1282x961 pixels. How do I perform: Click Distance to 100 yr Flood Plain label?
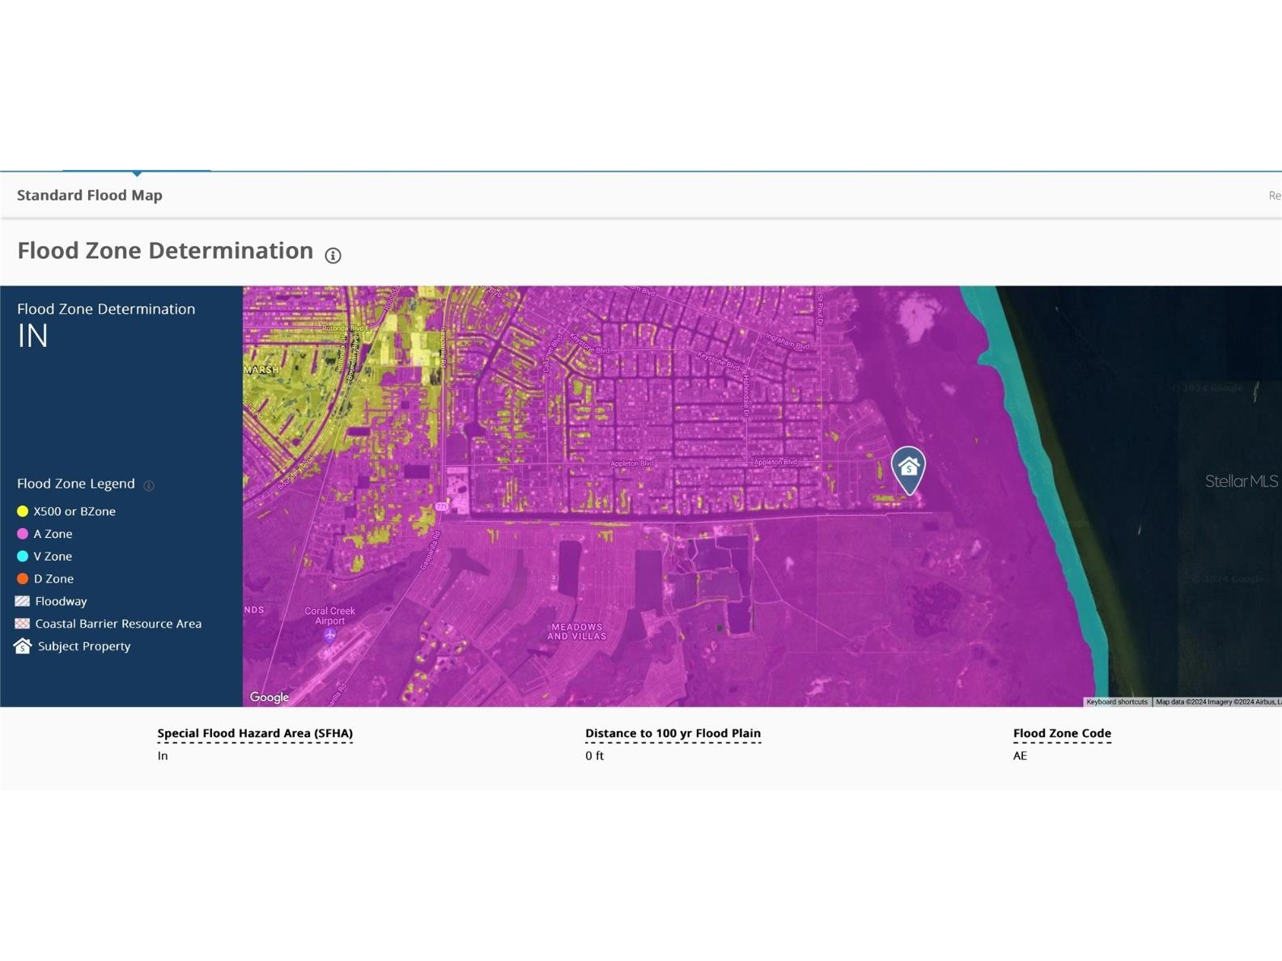(x=673, y=734)
